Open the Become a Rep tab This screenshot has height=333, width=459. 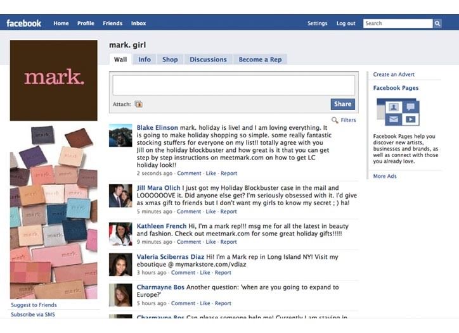tap(260, 60)
